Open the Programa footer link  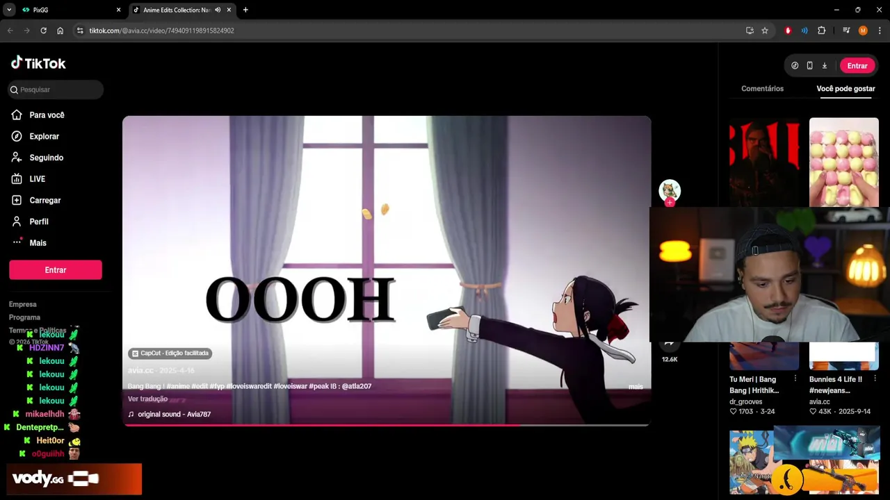pos(24,317)
